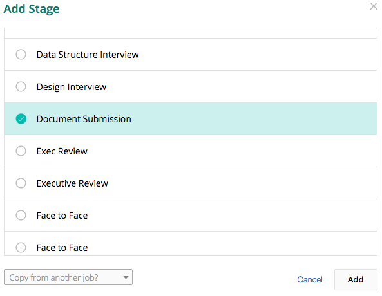Viewport: 382px width, 296px height.
Task: Uncheck the Document Submission checkmark
Action: click(21, 119)
